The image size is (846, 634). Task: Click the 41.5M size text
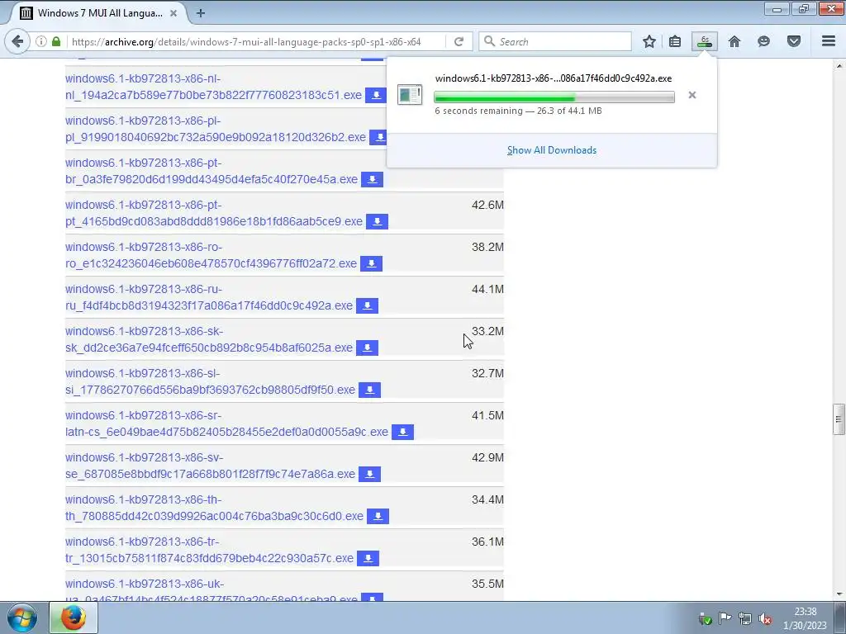[x=487, y=415]
